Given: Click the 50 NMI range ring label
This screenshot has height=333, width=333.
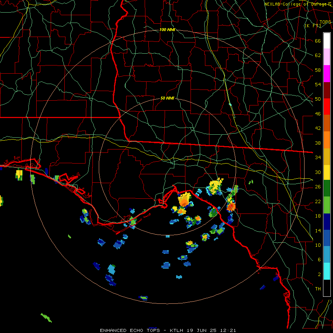Looking at the screenshot, I should point(167,98).
